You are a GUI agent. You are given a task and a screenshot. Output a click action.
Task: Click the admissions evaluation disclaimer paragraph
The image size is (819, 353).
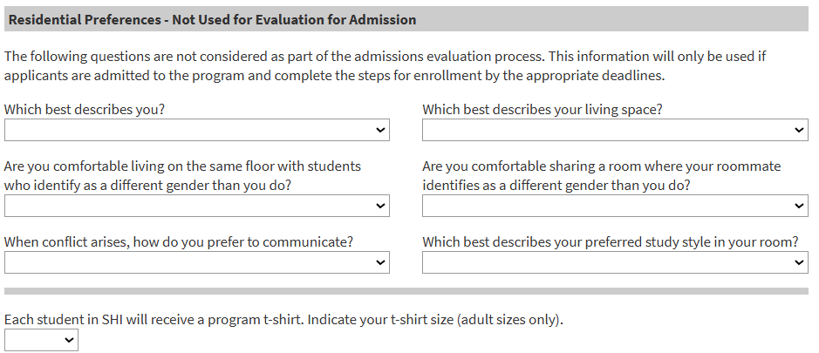[385, 65]
